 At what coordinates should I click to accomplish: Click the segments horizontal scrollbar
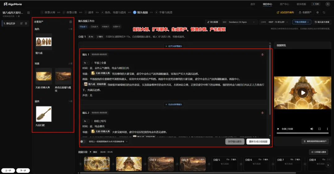click(x=187, y=173)
